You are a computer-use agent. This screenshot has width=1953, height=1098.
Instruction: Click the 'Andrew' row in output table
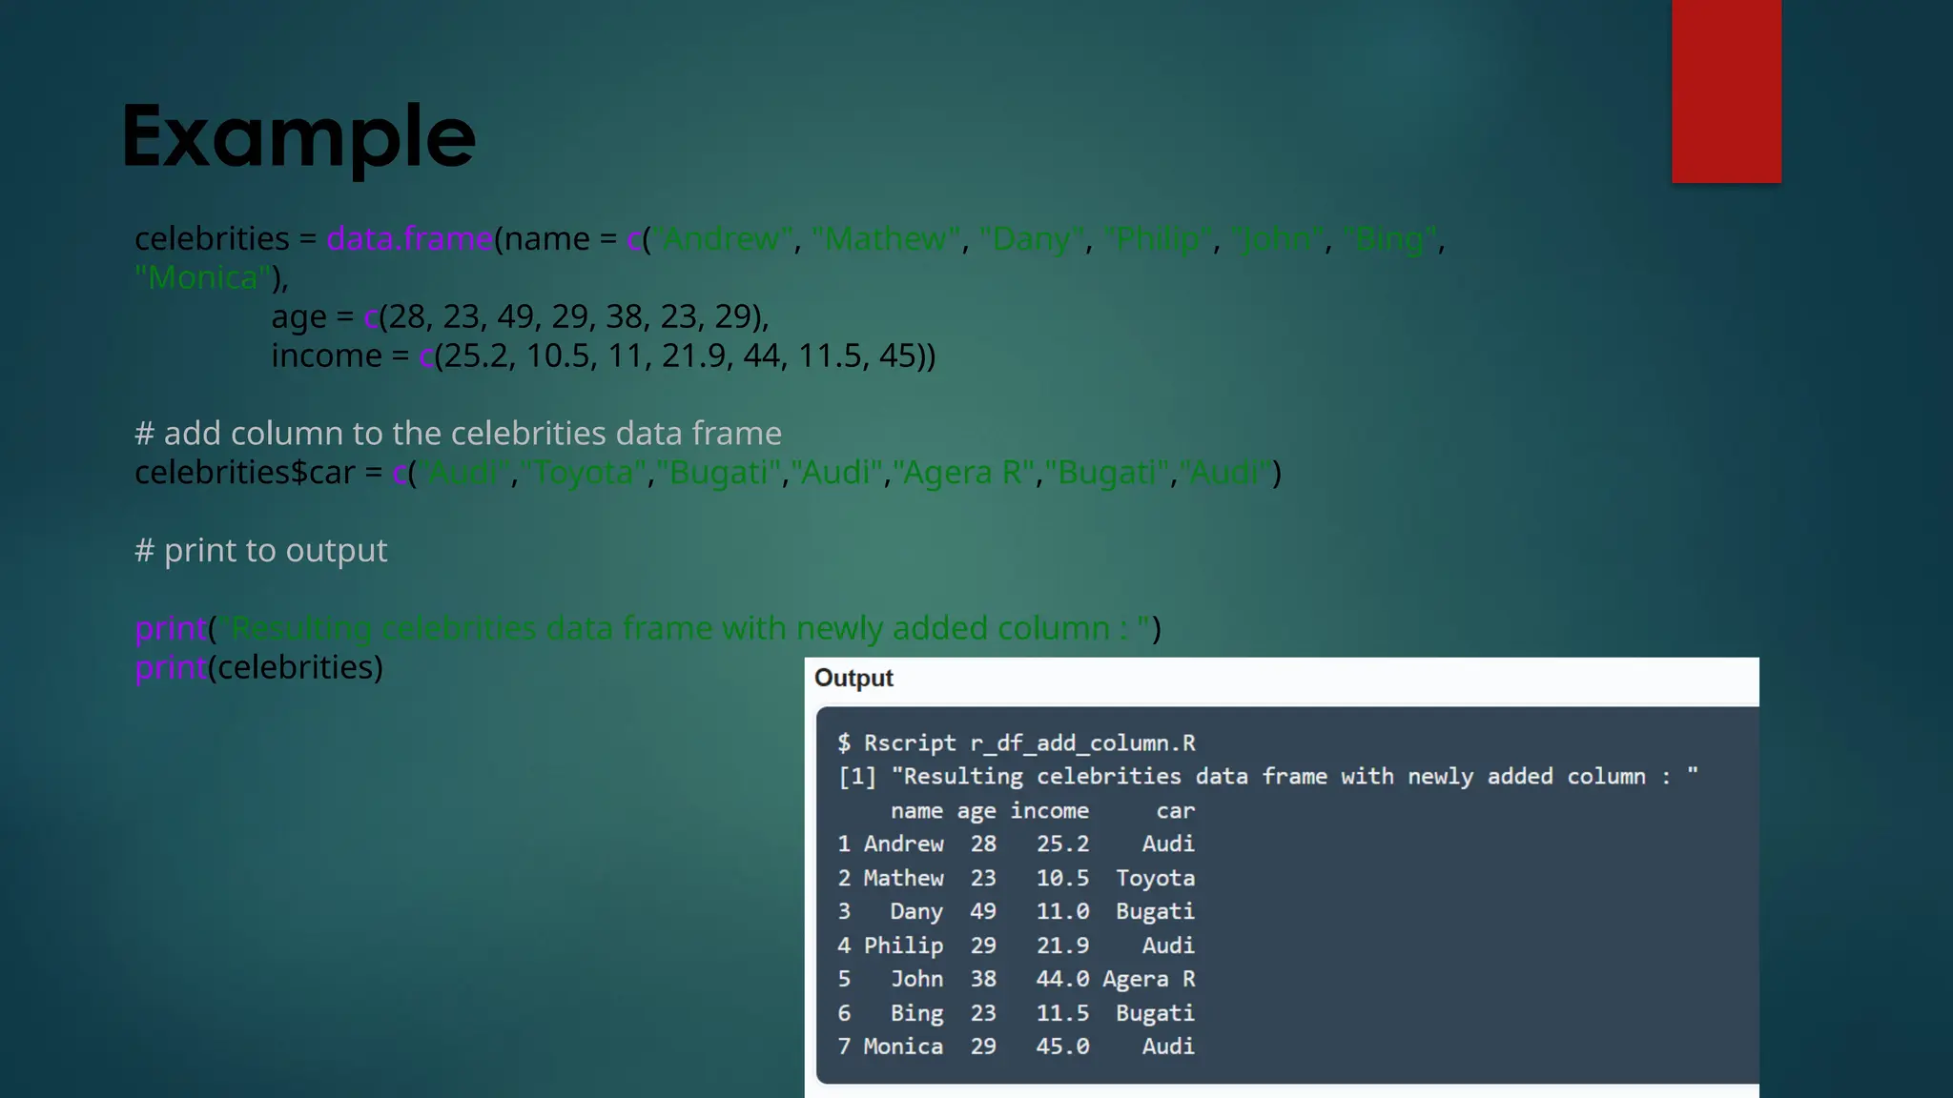903,844
